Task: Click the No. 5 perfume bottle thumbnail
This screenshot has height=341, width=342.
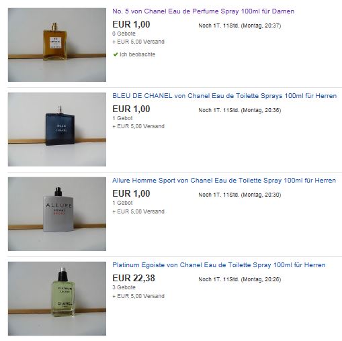Action: [57, 45]
